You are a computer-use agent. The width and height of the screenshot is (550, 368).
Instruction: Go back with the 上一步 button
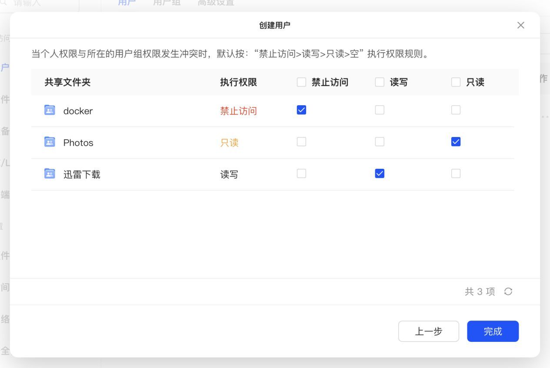(x=428, y=331)
